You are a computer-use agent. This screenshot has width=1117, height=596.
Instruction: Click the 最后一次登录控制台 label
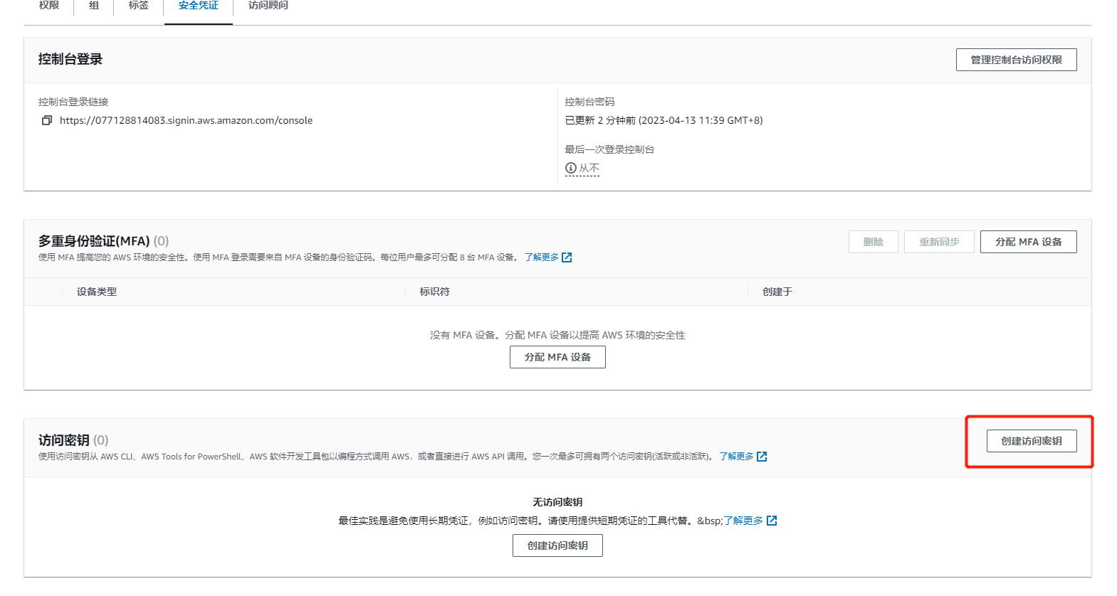[609, 149]
